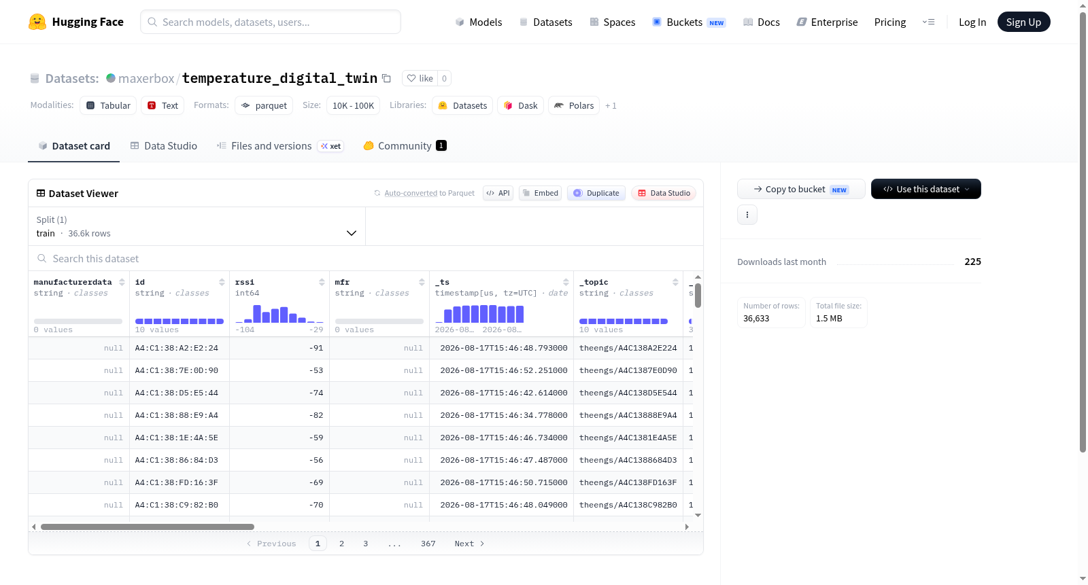Image resolution: width=1088 pixels, height=585 pixels.
Task: Open Datasets in the top navigation
Action: [546, 22]
